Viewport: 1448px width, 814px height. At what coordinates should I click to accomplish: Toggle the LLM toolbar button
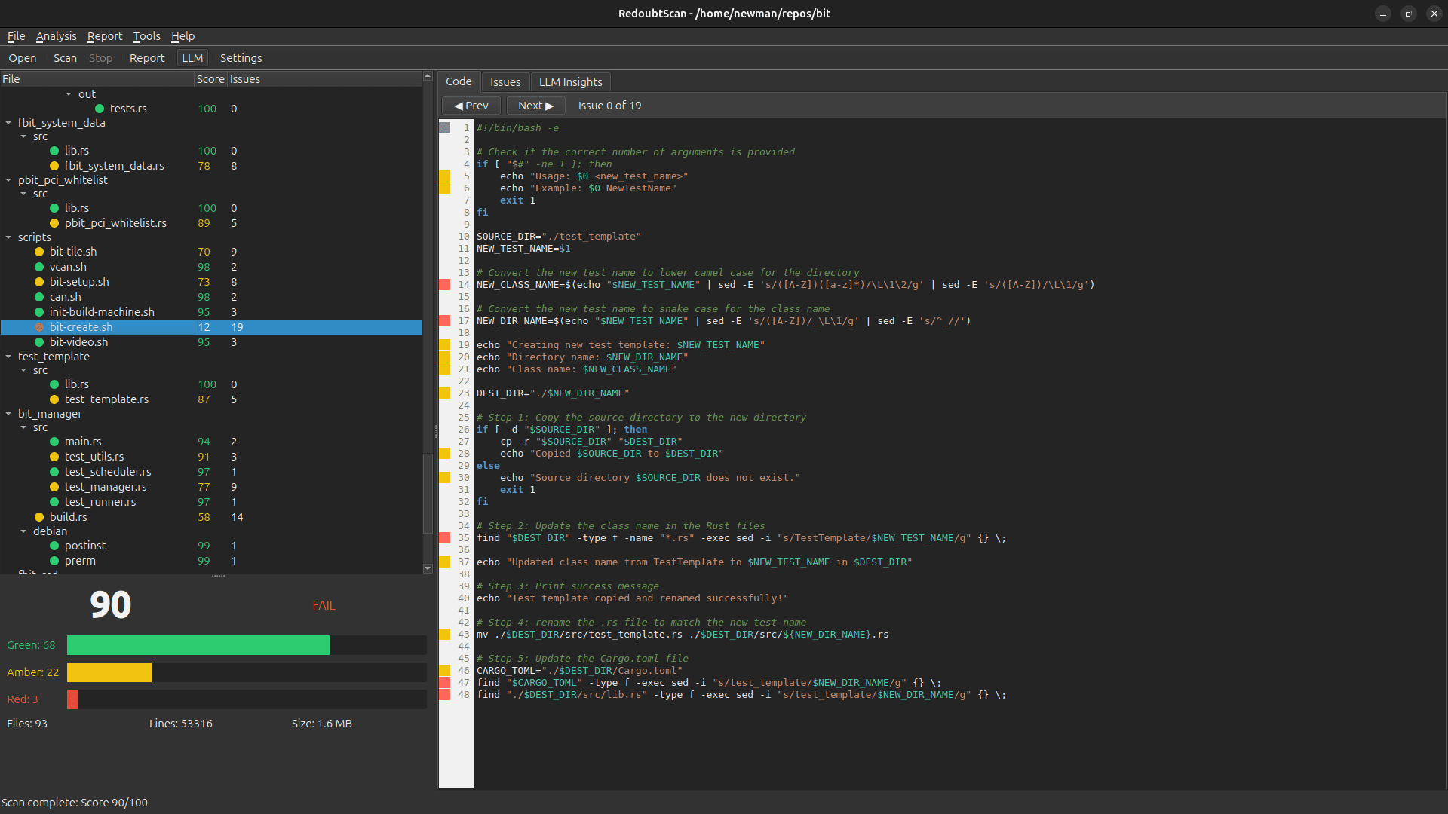(192, 58)
